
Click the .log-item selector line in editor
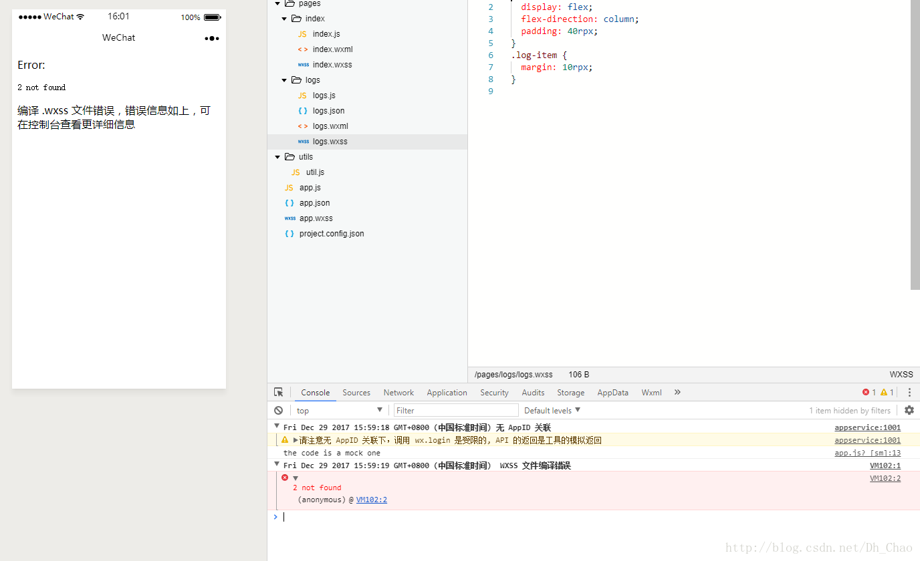tap(539, 55)
